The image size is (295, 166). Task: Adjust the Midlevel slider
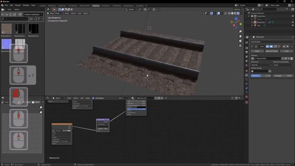tap(261, 76)
